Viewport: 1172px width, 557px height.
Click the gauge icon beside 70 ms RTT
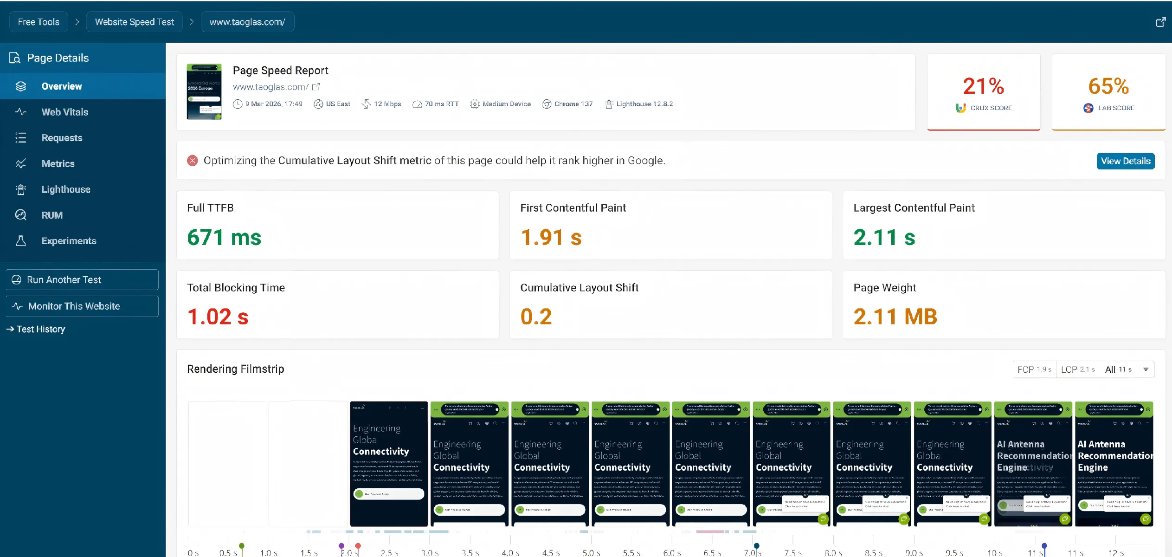tap(417, 104)
